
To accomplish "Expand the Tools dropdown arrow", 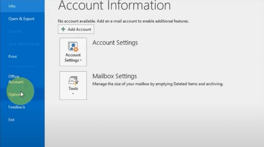I will coord(73,94).
